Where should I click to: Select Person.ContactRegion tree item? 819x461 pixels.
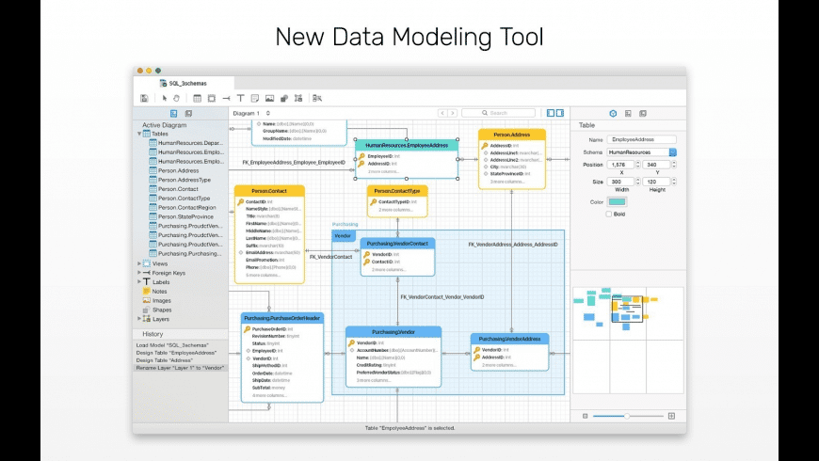[x=186, y=207]
